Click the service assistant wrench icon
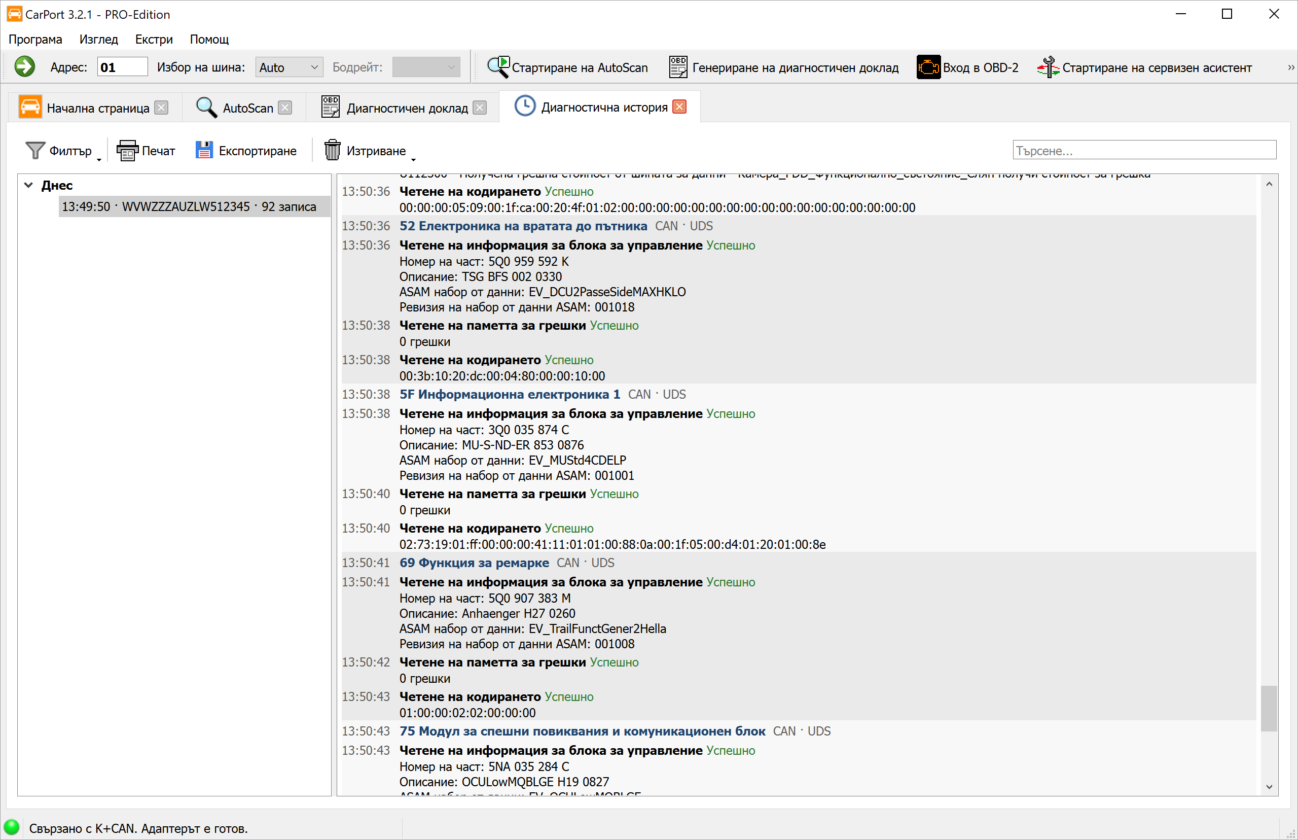Image resolution: width=1298 pixels, height=840 pixels. tap(1048, 67)
